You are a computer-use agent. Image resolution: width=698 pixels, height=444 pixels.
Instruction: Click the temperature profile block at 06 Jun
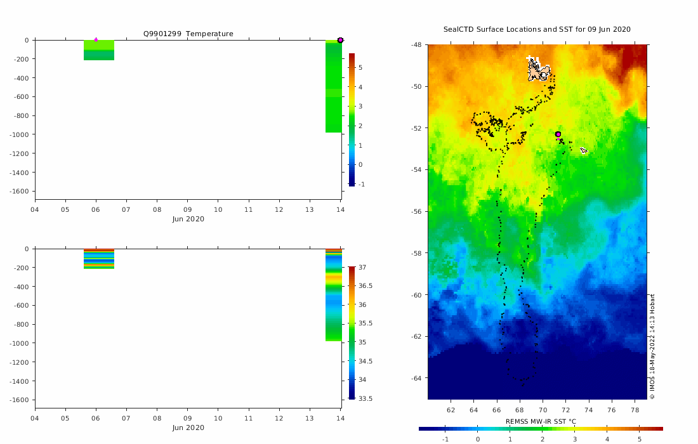tap(99, 50)
